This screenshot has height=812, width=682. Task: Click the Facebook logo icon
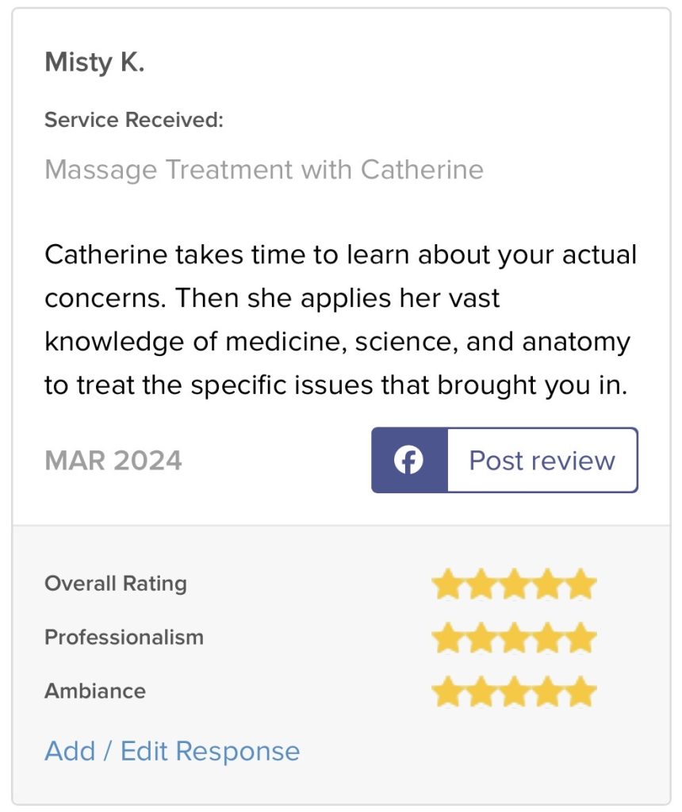409,461
